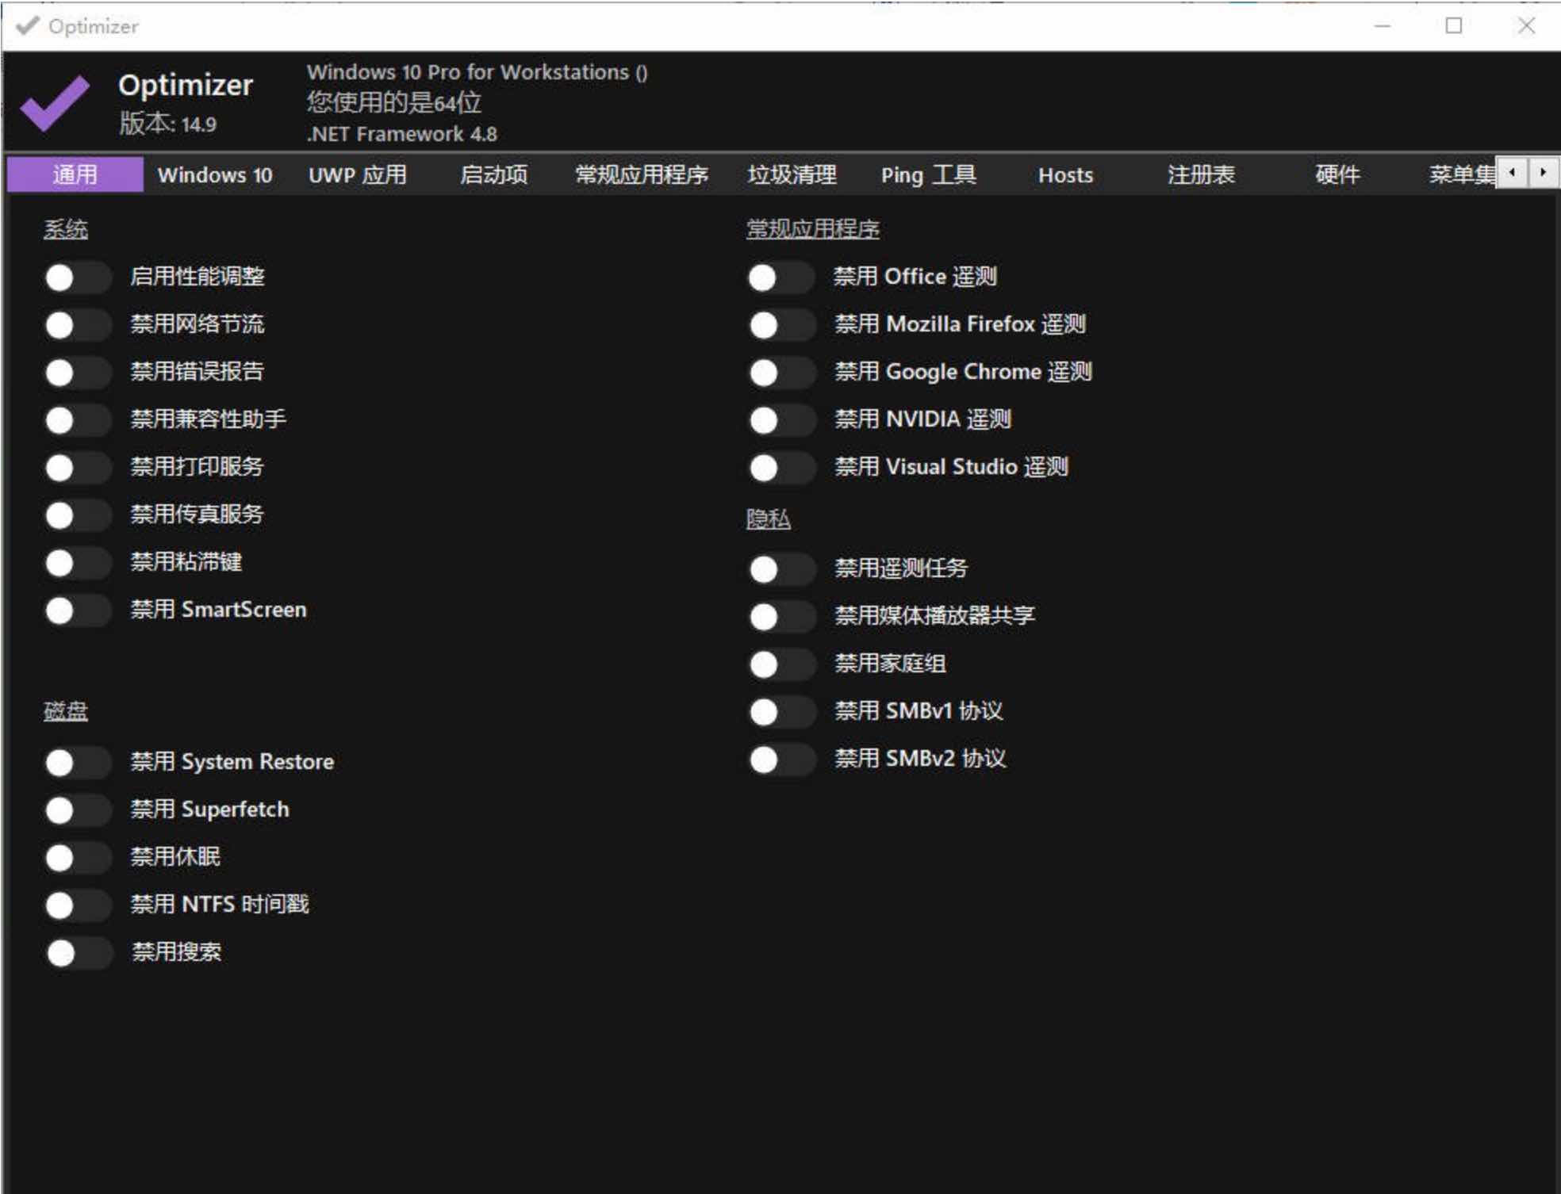Click the 常规应用程序 section heading
The image size is (1561, 1194).
[x=813, y=229]
